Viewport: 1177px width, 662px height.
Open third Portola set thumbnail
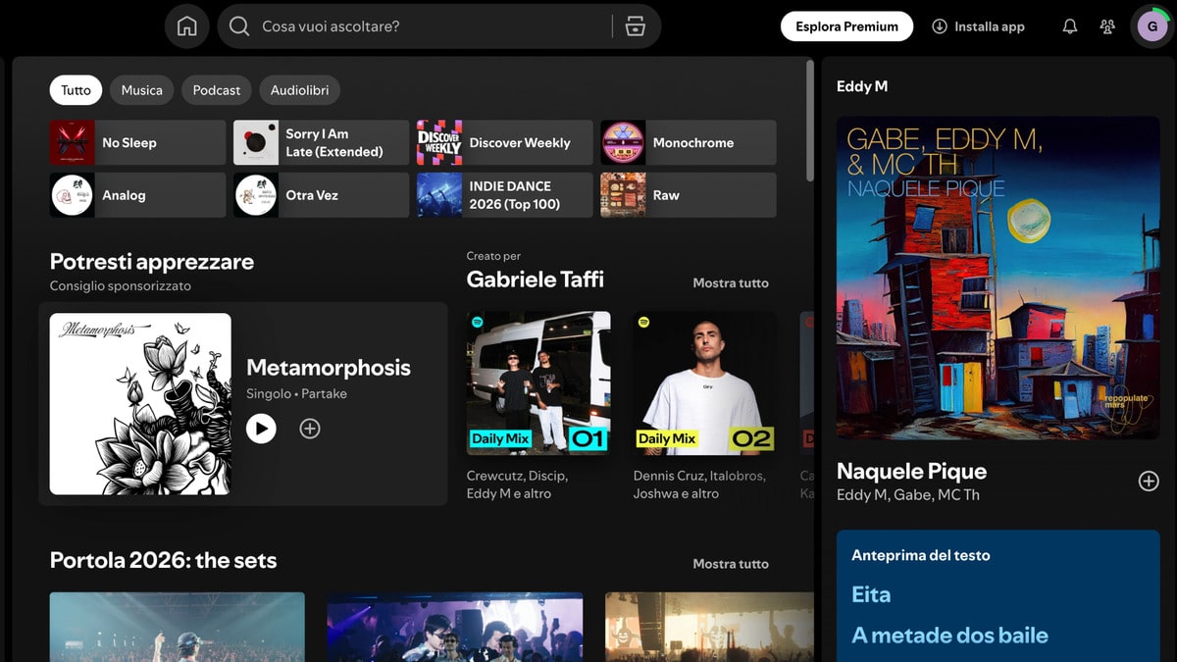click(x=709, y=627)
